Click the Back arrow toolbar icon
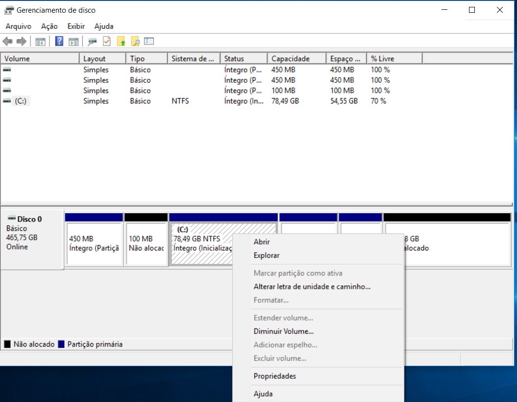 (7, 42)
